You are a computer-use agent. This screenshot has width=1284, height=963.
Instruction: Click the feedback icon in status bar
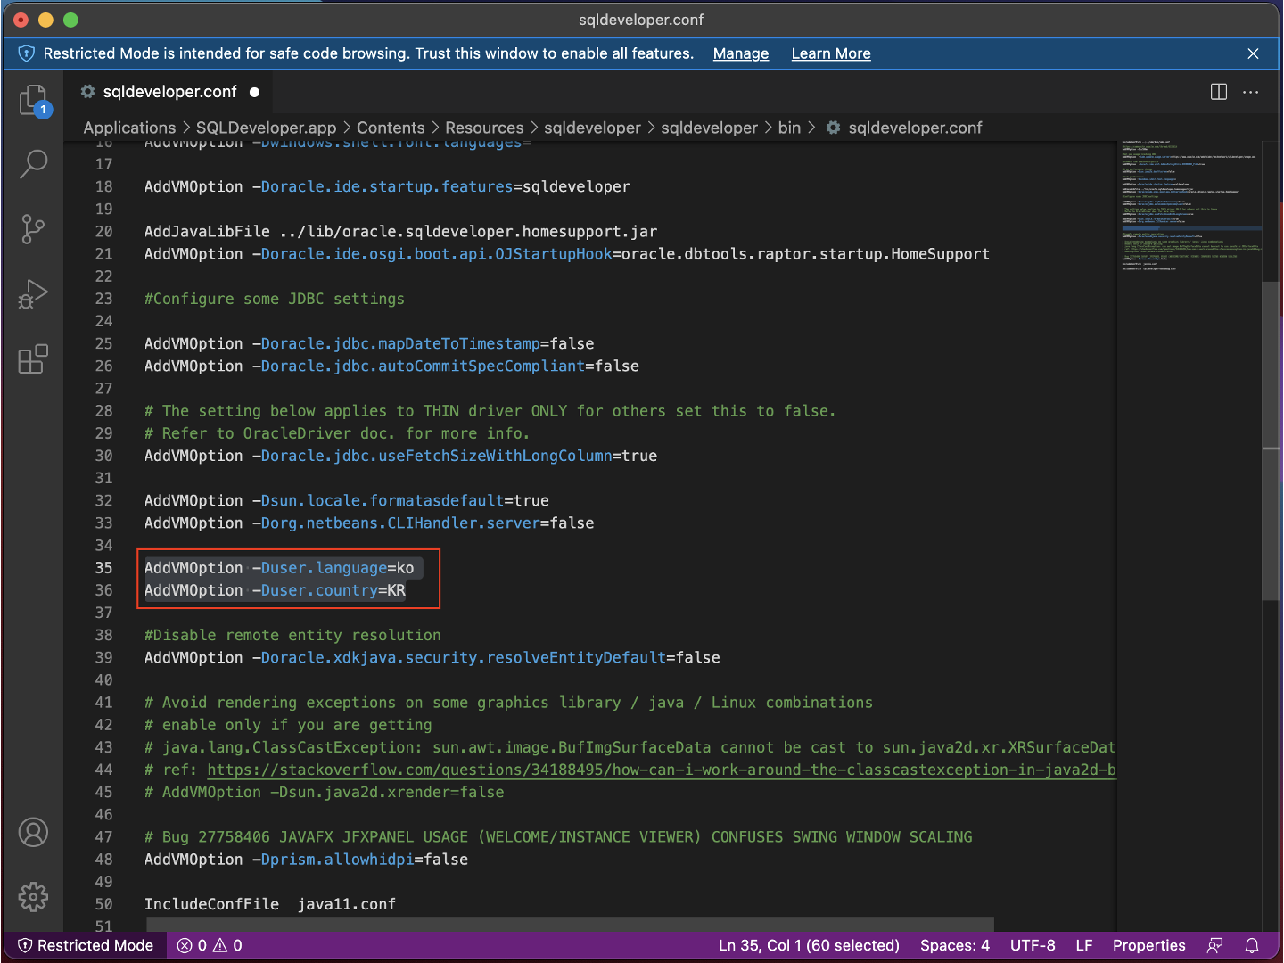tap(1214, 945)
